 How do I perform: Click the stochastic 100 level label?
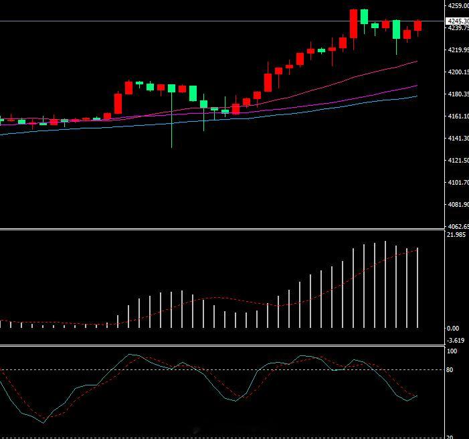[x=452, y=351]
